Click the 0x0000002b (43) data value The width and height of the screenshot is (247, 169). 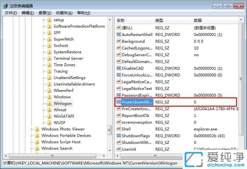pyautogui.click(x=209, y=136)
